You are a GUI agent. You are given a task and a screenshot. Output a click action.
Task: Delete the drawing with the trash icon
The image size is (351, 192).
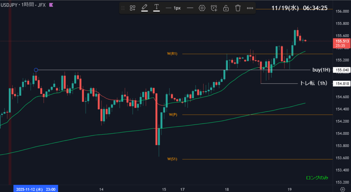[238, 8]
